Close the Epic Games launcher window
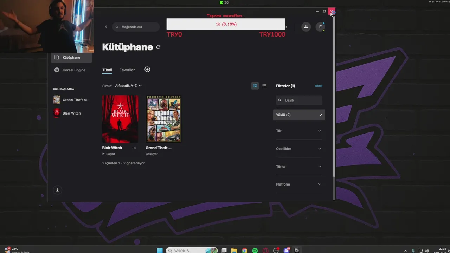450x253 pixels. [x=332, y=11]
